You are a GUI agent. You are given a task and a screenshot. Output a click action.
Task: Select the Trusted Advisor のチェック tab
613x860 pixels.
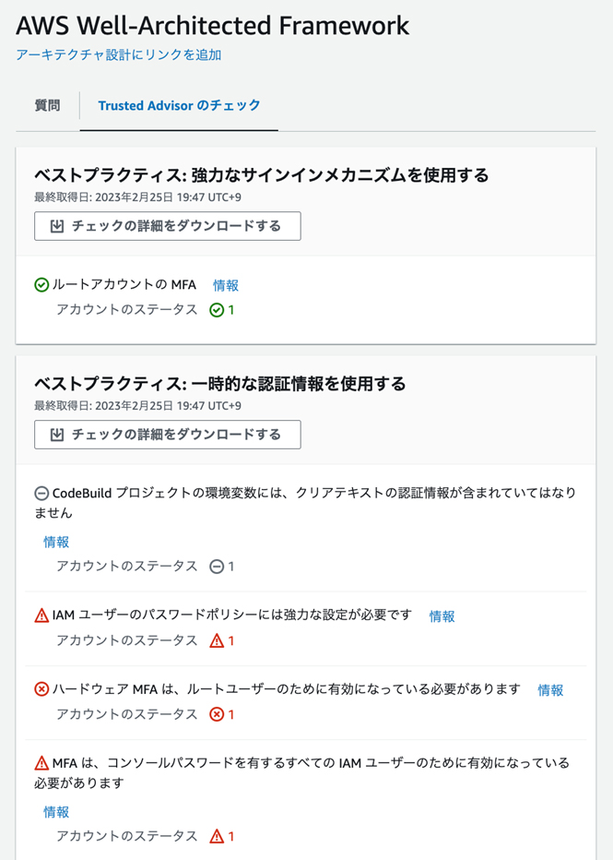tap(179, 105)
